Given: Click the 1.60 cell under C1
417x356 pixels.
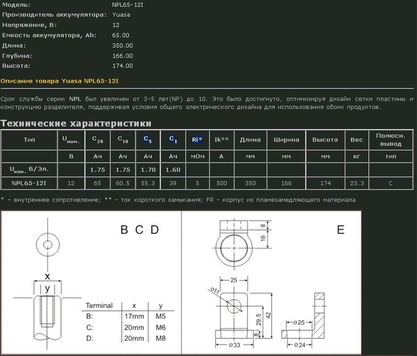Looking at the screenshot, I should coord(173,169).
